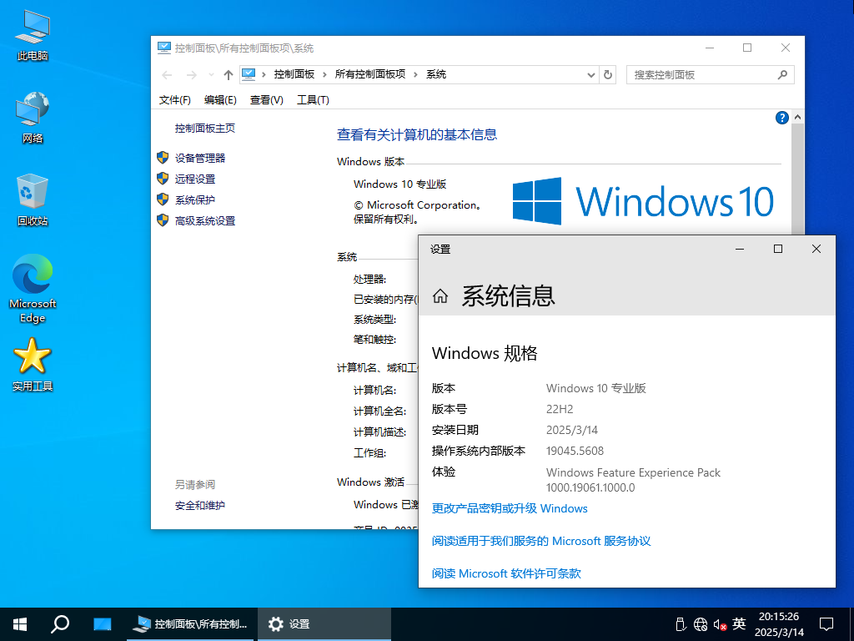Expand the address bar history dropdown

591,74
